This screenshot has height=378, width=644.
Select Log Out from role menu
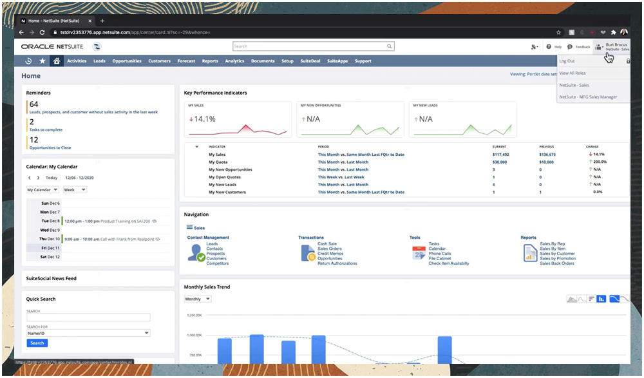567,61
